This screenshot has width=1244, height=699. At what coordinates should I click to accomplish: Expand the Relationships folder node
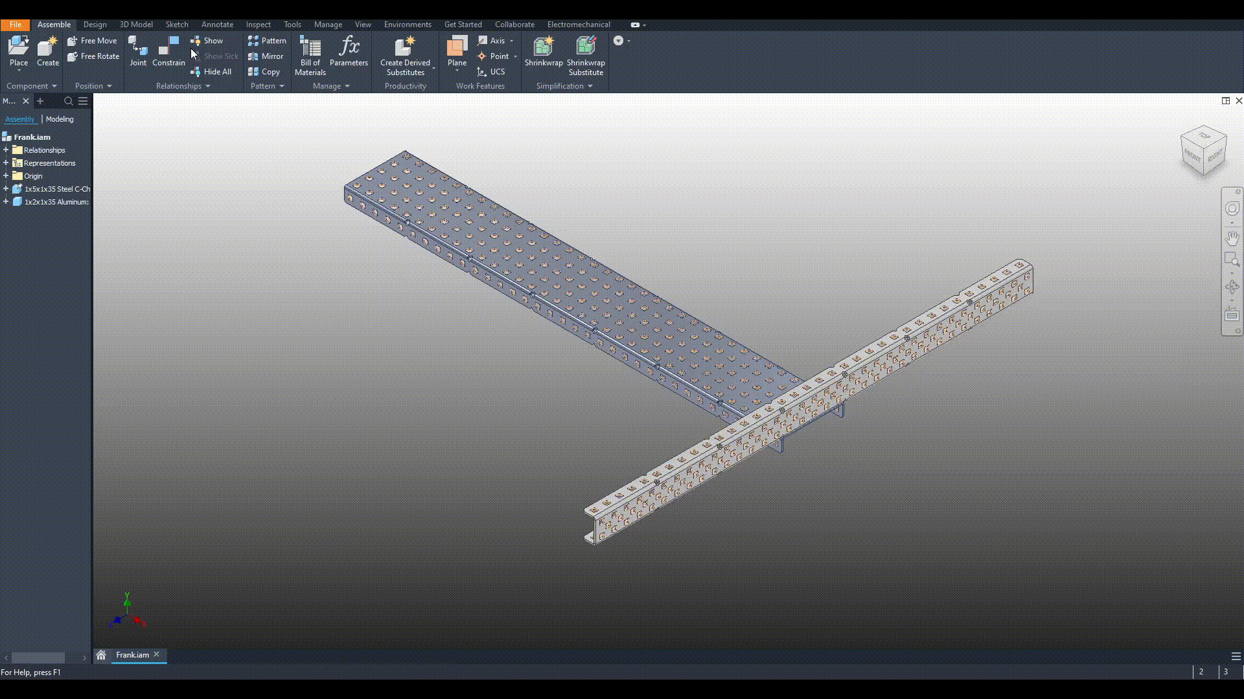point(6,150)
